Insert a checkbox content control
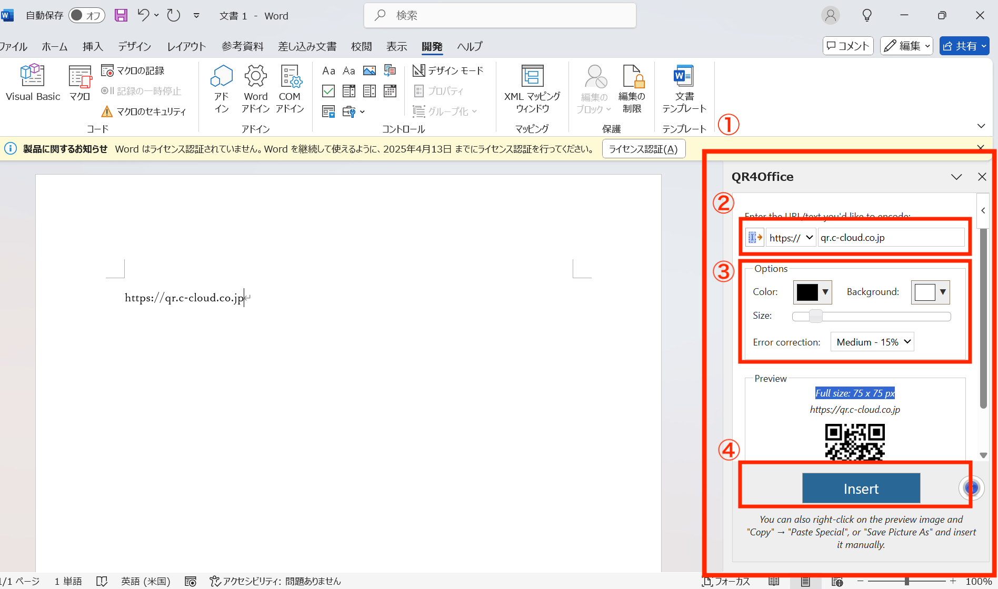 328,90
